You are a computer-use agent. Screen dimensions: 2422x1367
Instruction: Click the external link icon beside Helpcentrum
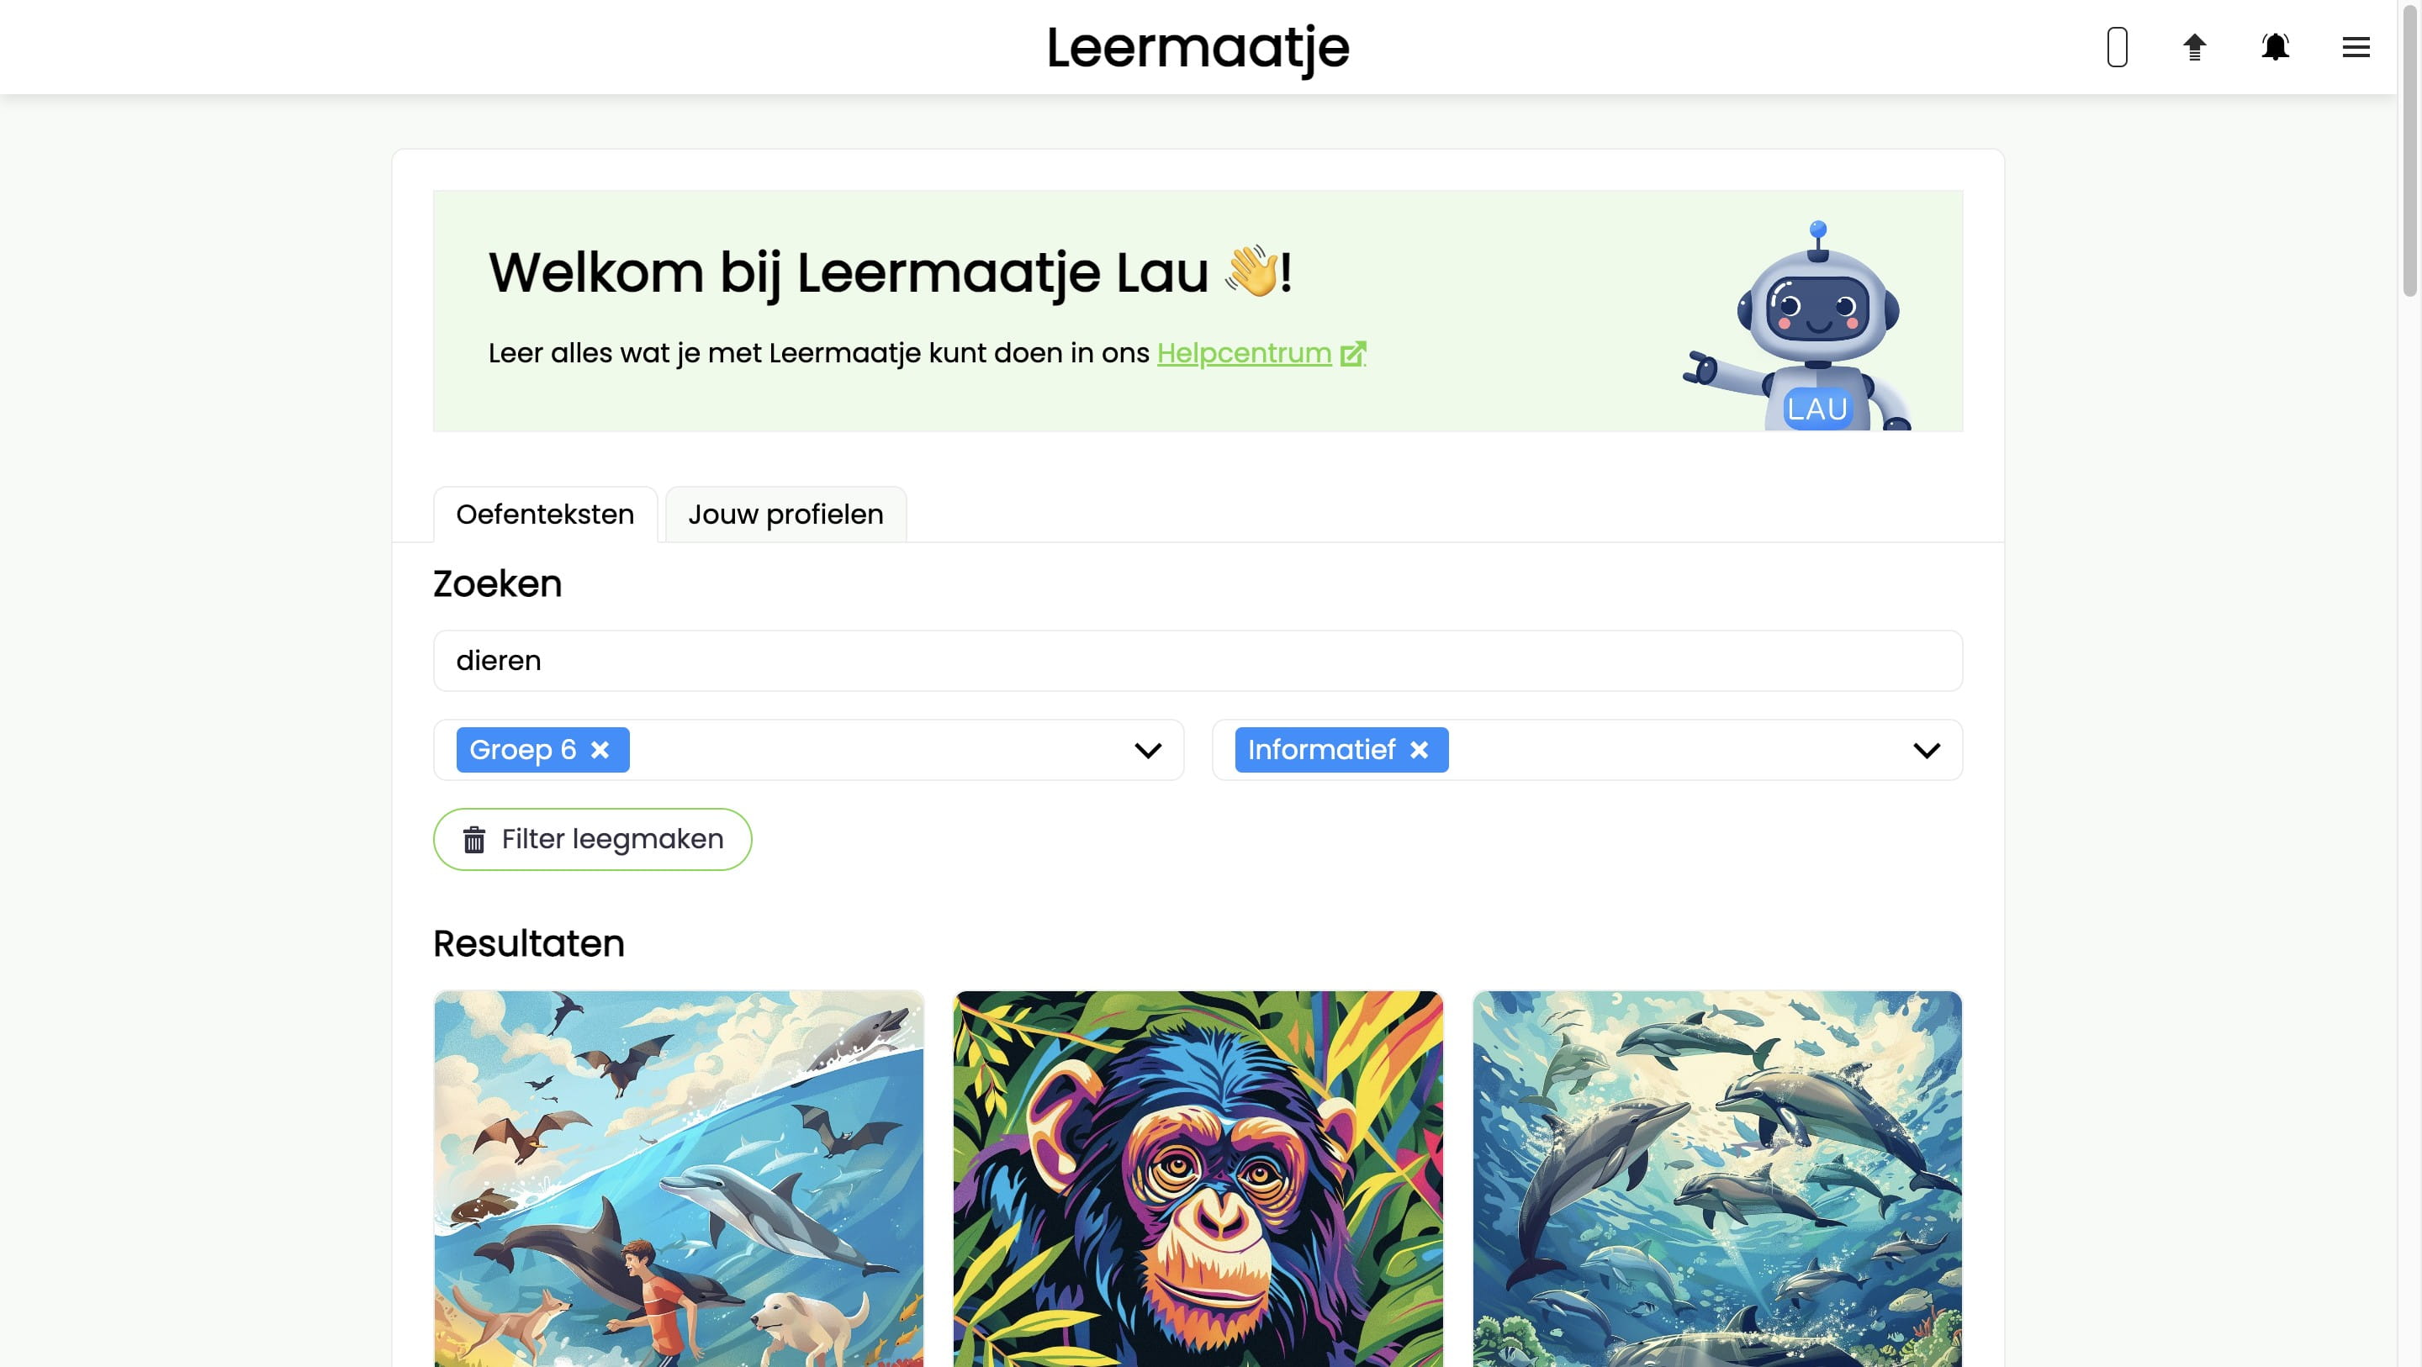click(x=1353, y=353)
